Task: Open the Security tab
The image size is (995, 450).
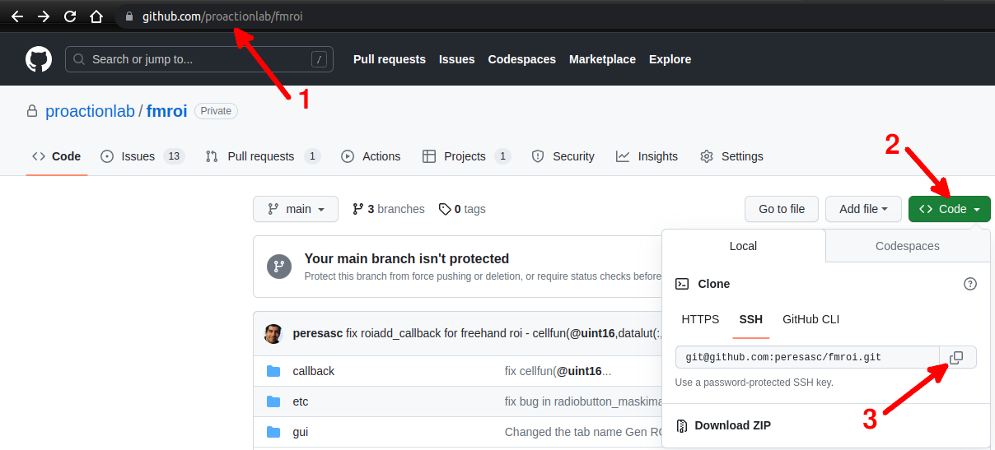Action: tap(563, 156)
